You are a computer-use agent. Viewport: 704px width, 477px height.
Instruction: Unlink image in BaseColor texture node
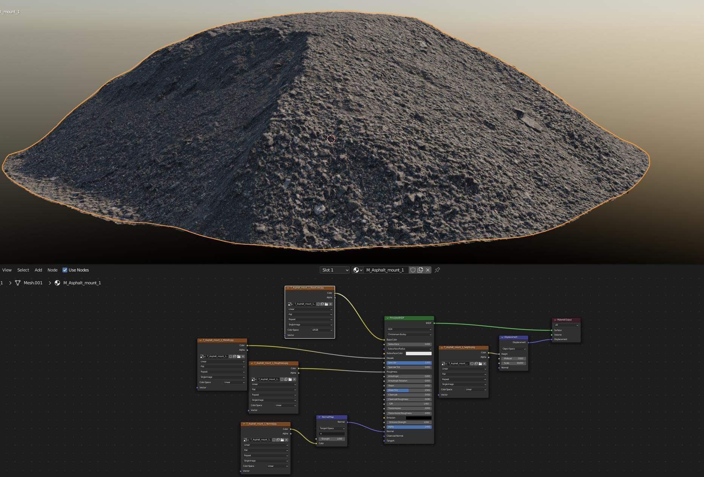click(x=330, y=304)
